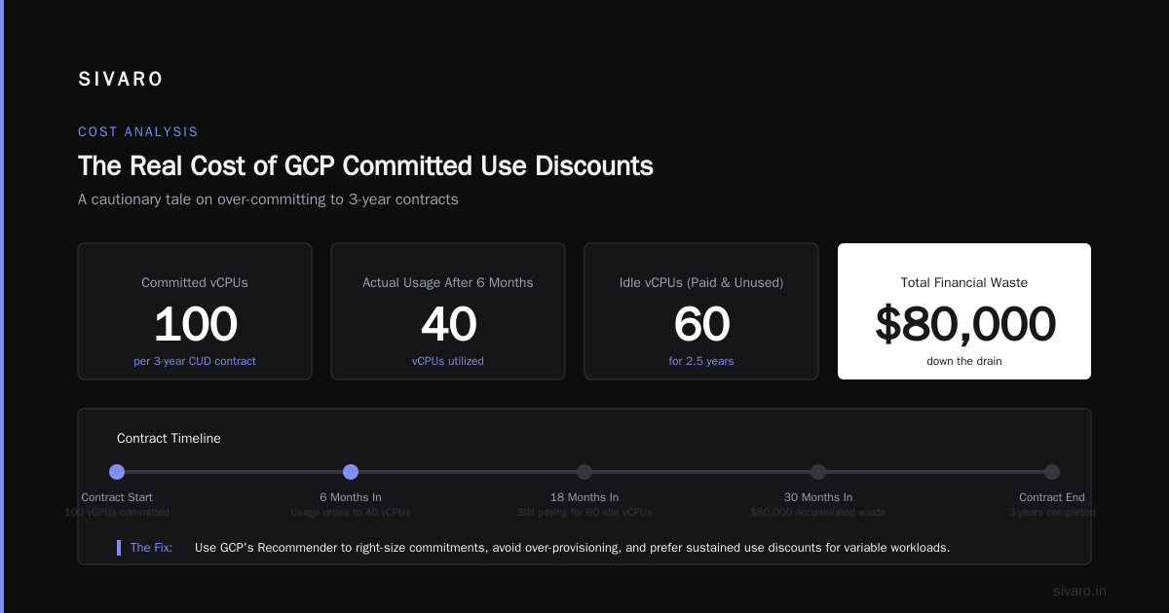Select the Contract Start timeline dot

pyautogui.click(x=117, y=472)
